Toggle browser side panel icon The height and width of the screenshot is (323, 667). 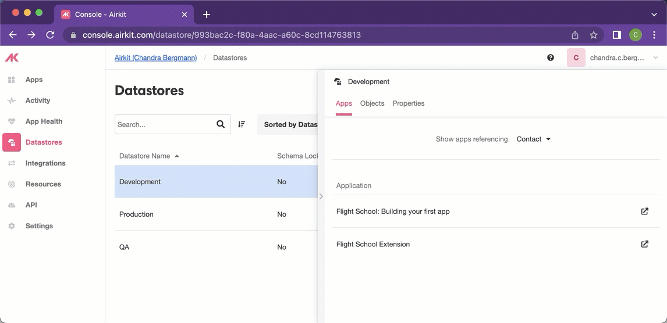coord(617,35)
